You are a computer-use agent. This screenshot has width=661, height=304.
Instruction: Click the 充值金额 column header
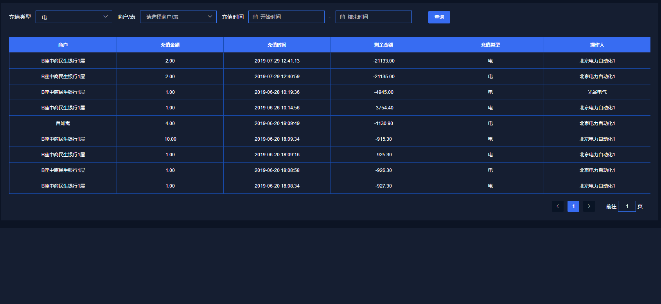tap(170, 45)
